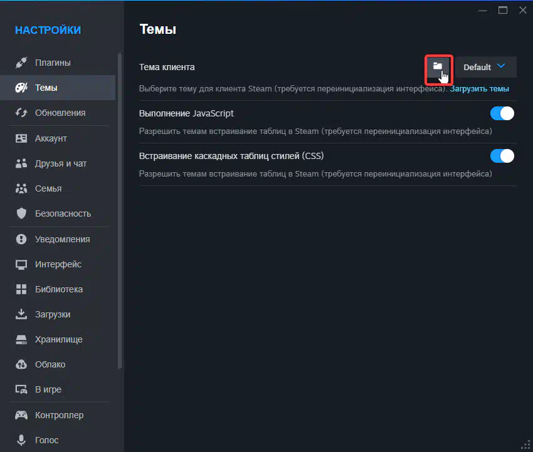The image size is (533, 452).
Task: Open the Плагины settings section
Action: [58, 63]
